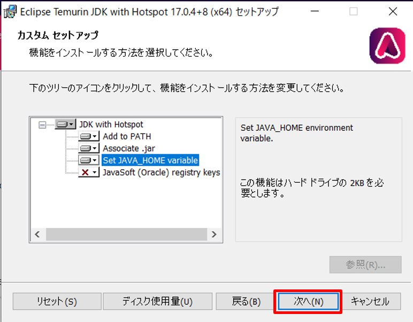413x322 pixels.
Task: Select the Add to PATH tree item
Action: [127, 136]
